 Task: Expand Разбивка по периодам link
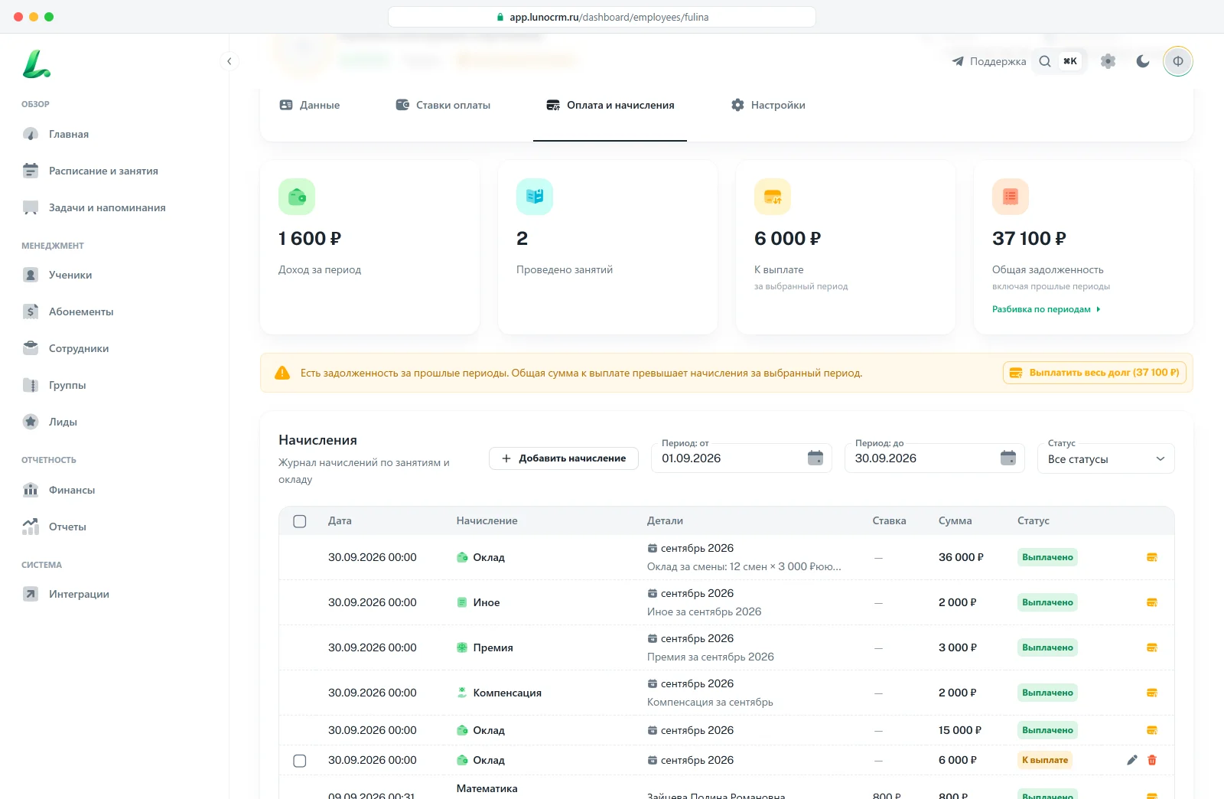coord(1046,309)
